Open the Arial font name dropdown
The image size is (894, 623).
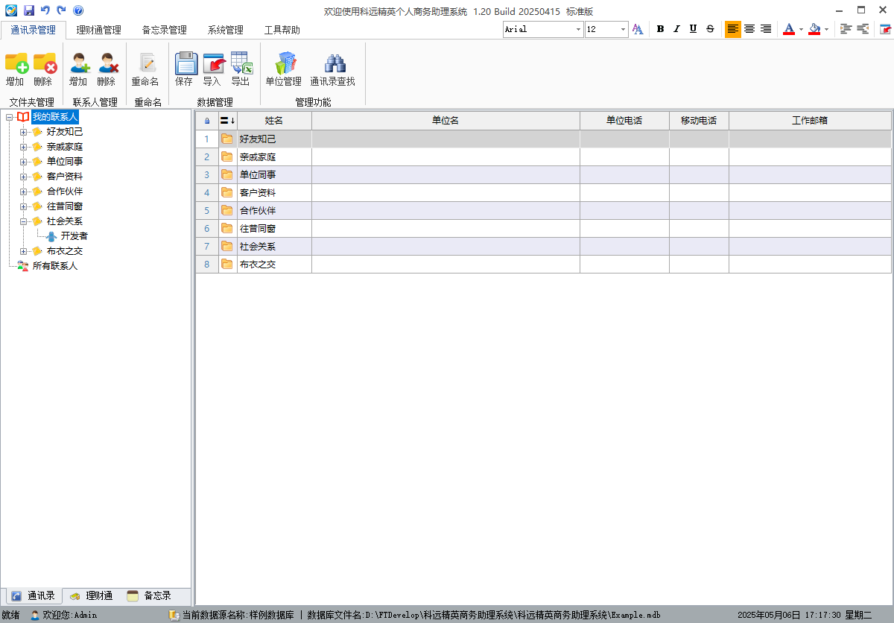[578, 29]
